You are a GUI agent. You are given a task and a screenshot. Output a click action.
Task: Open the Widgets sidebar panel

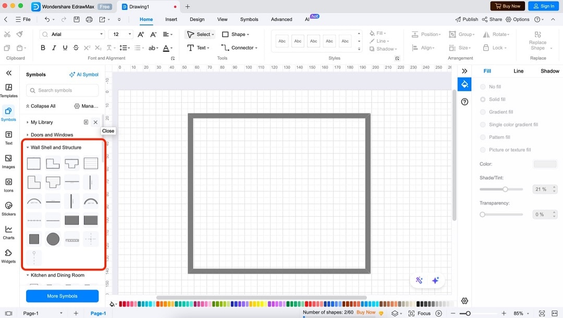pyautogui.click(x=9, y=256)
